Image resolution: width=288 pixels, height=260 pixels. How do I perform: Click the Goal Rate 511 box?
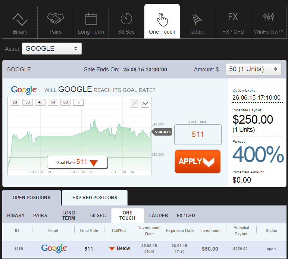click(198, 134)
